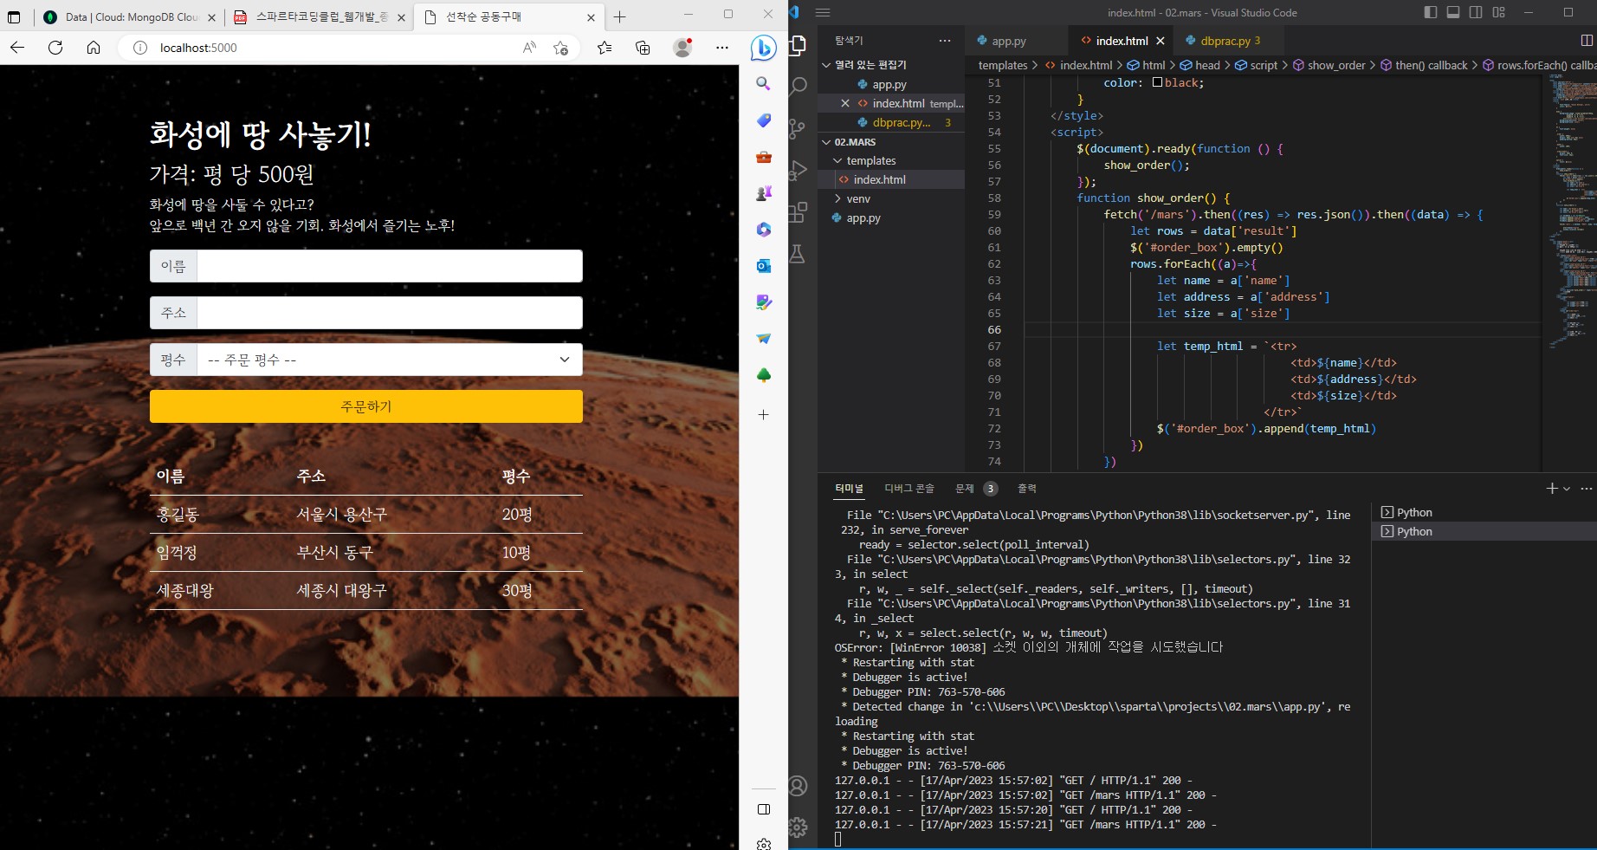Select the second Python terminal entry
Screen dimensions: 1597x850
pos(1484,532)
